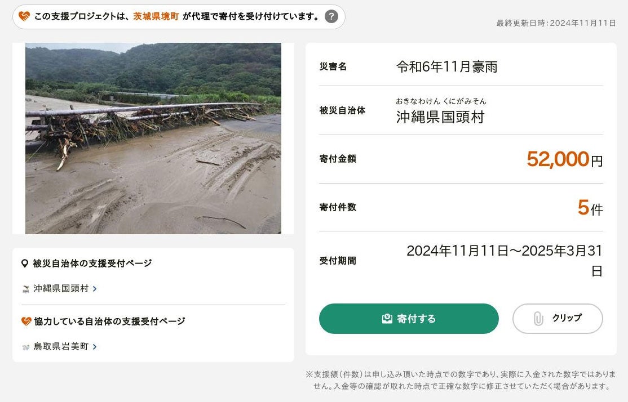Click the heart icon beside 協力している自治体の支援受付ページ

pos(26,321)
